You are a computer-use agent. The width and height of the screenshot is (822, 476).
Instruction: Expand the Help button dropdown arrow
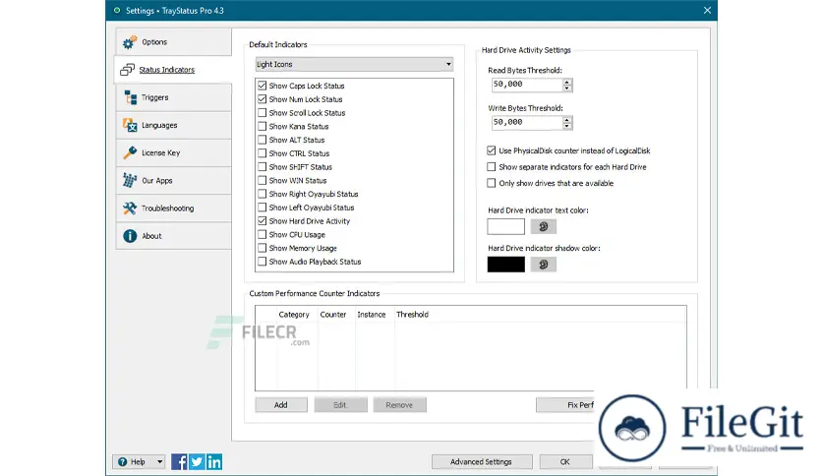(159, 462)
